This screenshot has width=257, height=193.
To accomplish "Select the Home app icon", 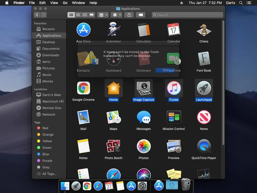I will coord(113,88).
